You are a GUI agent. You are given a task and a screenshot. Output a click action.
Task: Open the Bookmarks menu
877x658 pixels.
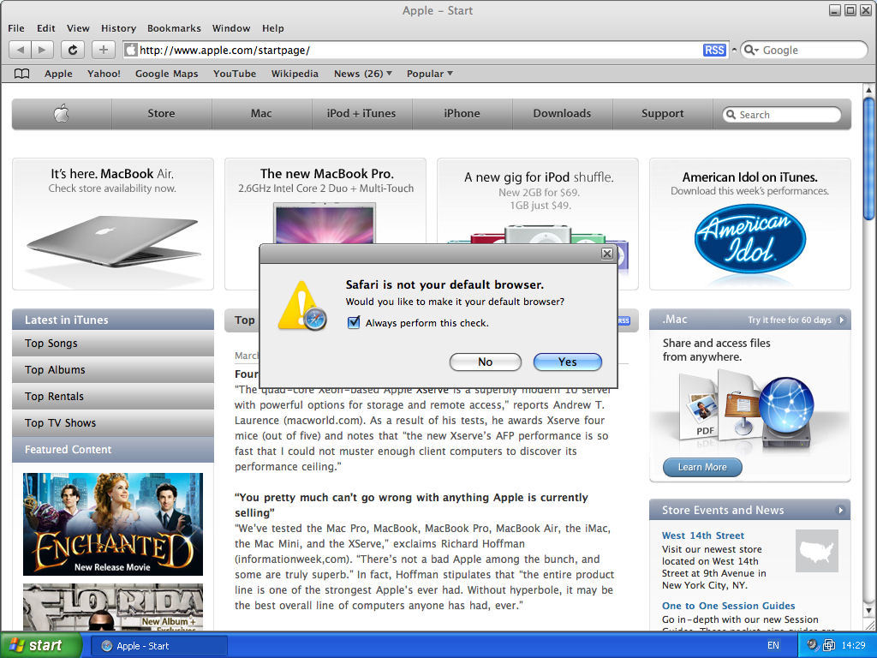(x=174, y=28)
